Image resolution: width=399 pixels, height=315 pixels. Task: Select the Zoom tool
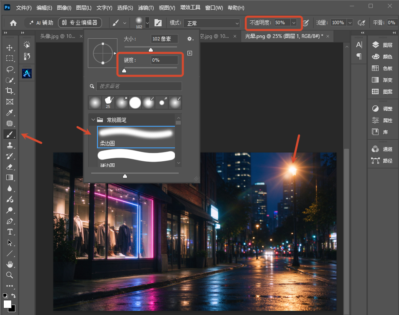10,275
